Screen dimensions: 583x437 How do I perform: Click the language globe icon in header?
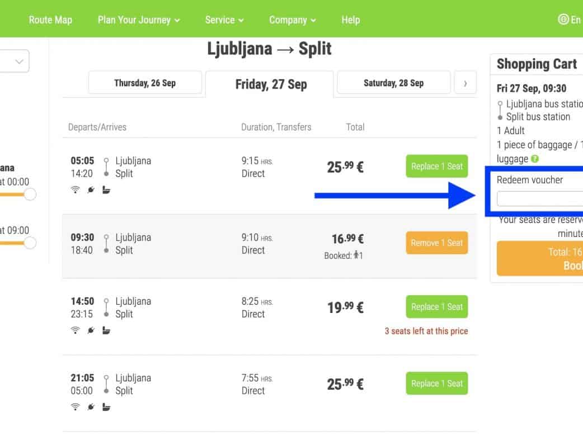point(563,20)
